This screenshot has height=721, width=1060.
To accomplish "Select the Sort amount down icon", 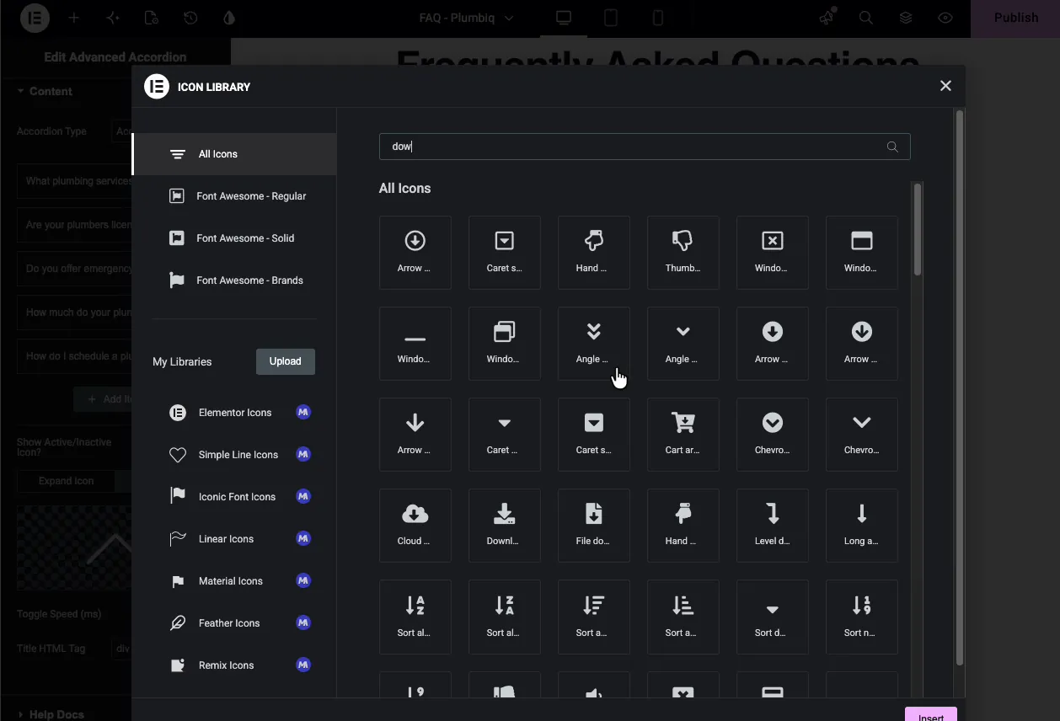I will [593, 617].
